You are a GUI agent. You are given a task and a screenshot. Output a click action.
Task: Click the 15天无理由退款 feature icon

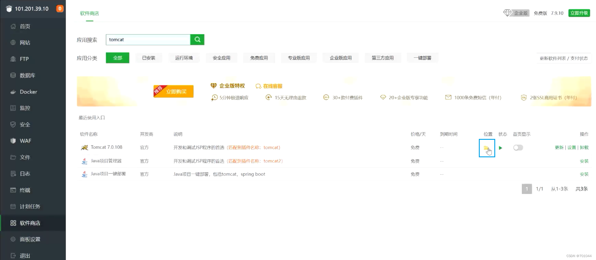pyautogui.click(x=268, y=97)
